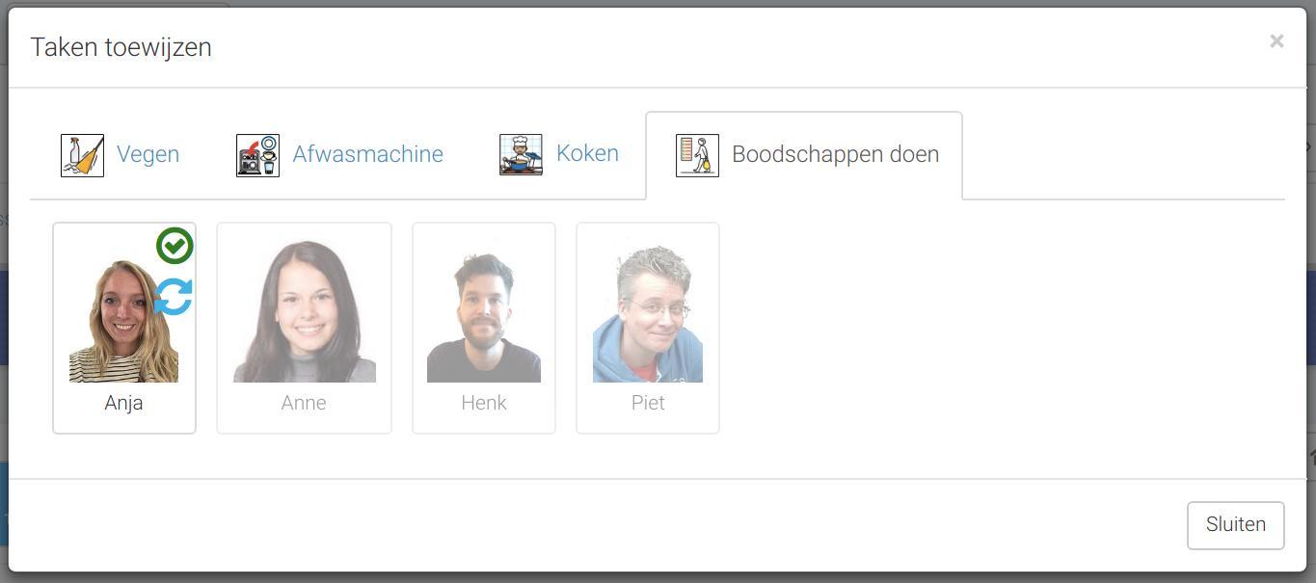Close the Taken toewijzen dialog with X

click(x=1276, y=41)
